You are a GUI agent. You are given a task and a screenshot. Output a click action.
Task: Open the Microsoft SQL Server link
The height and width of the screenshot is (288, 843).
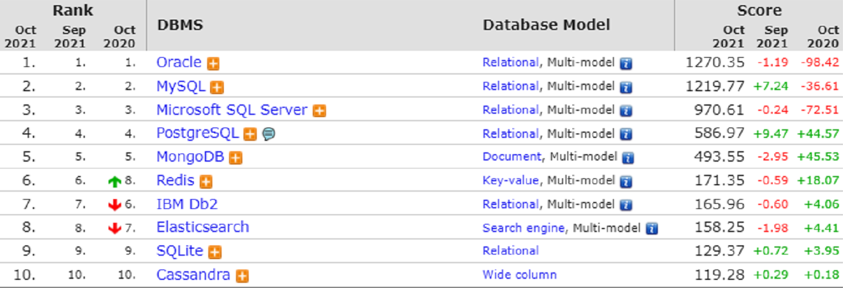(232, 110)
